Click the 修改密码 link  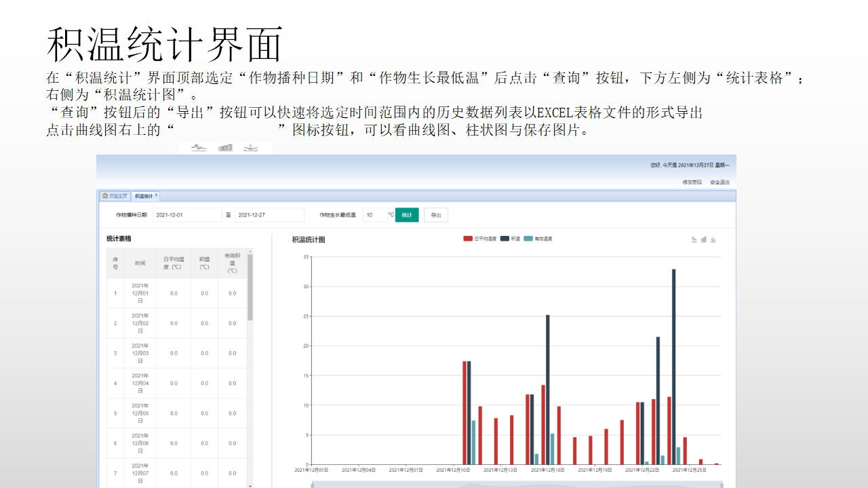pos(692,182)
